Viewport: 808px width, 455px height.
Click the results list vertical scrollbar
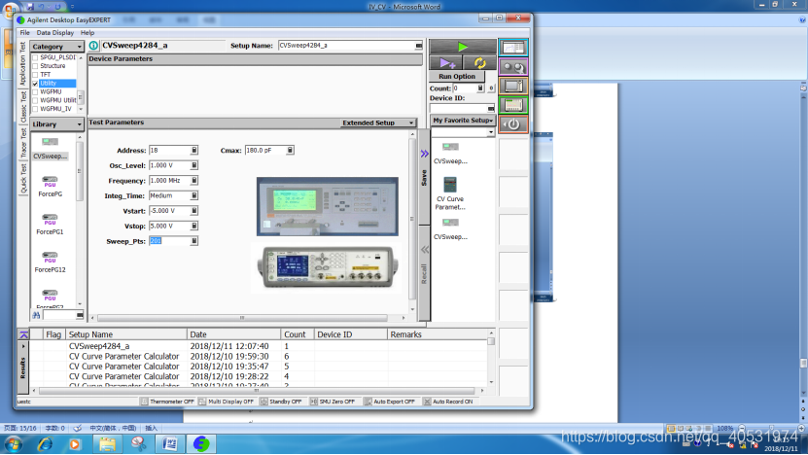click(x=491, y=357)
